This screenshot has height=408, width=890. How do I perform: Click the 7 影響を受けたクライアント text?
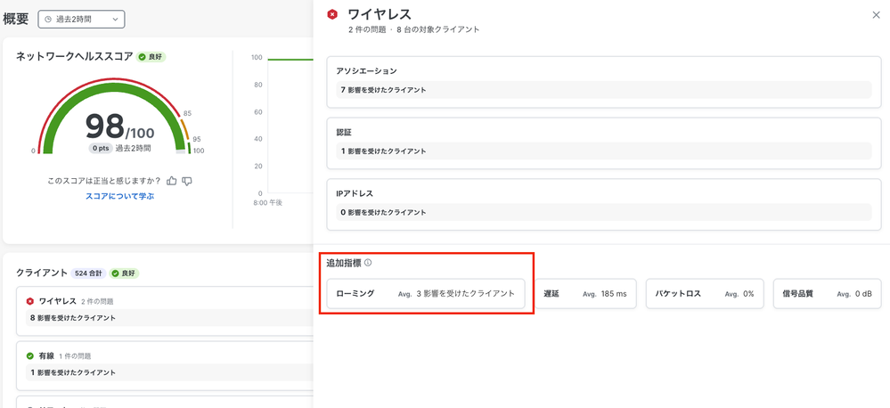coord(384,90)
